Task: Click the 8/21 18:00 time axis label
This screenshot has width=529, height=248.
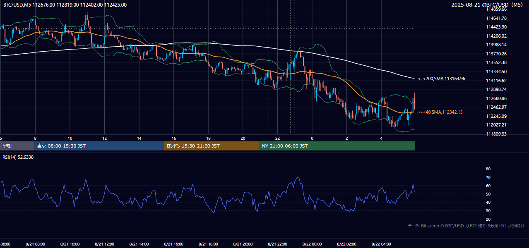Action: coord(209,244)
